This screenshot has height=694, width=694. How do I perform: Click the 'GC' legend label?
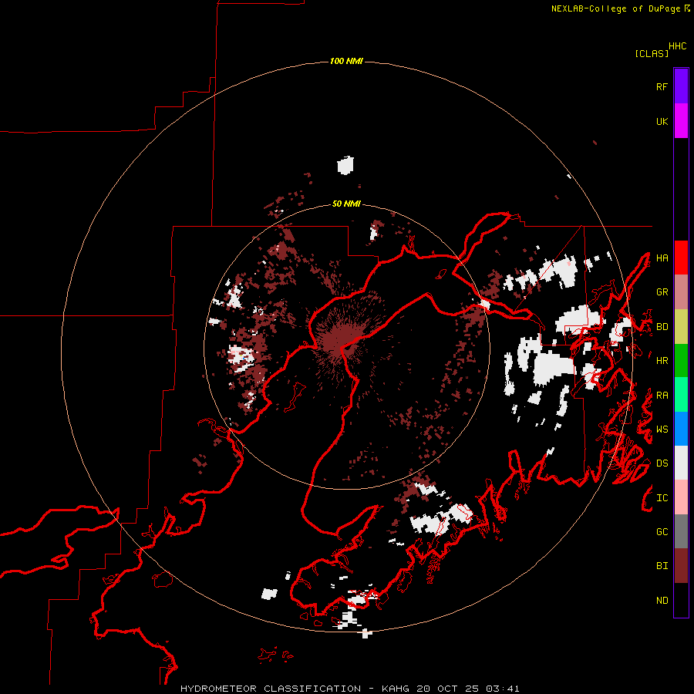pos(662,532)
